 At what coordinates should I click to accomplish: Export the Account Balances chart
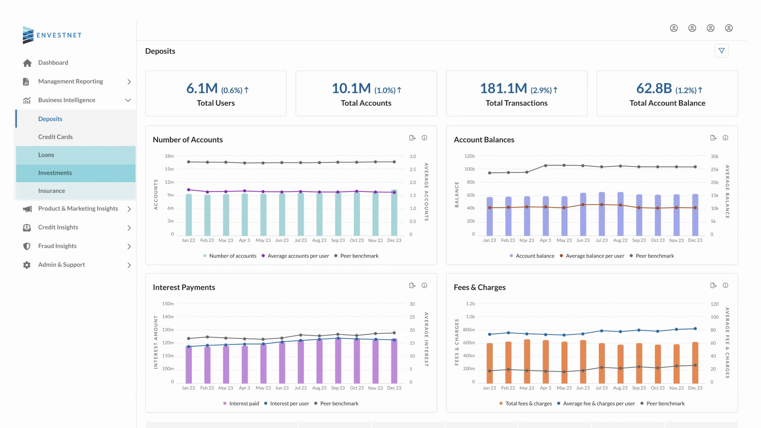point(713,138)
